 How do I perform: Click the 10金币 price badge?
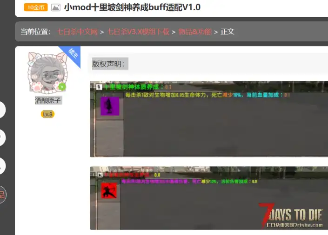[x=36, y=7]
